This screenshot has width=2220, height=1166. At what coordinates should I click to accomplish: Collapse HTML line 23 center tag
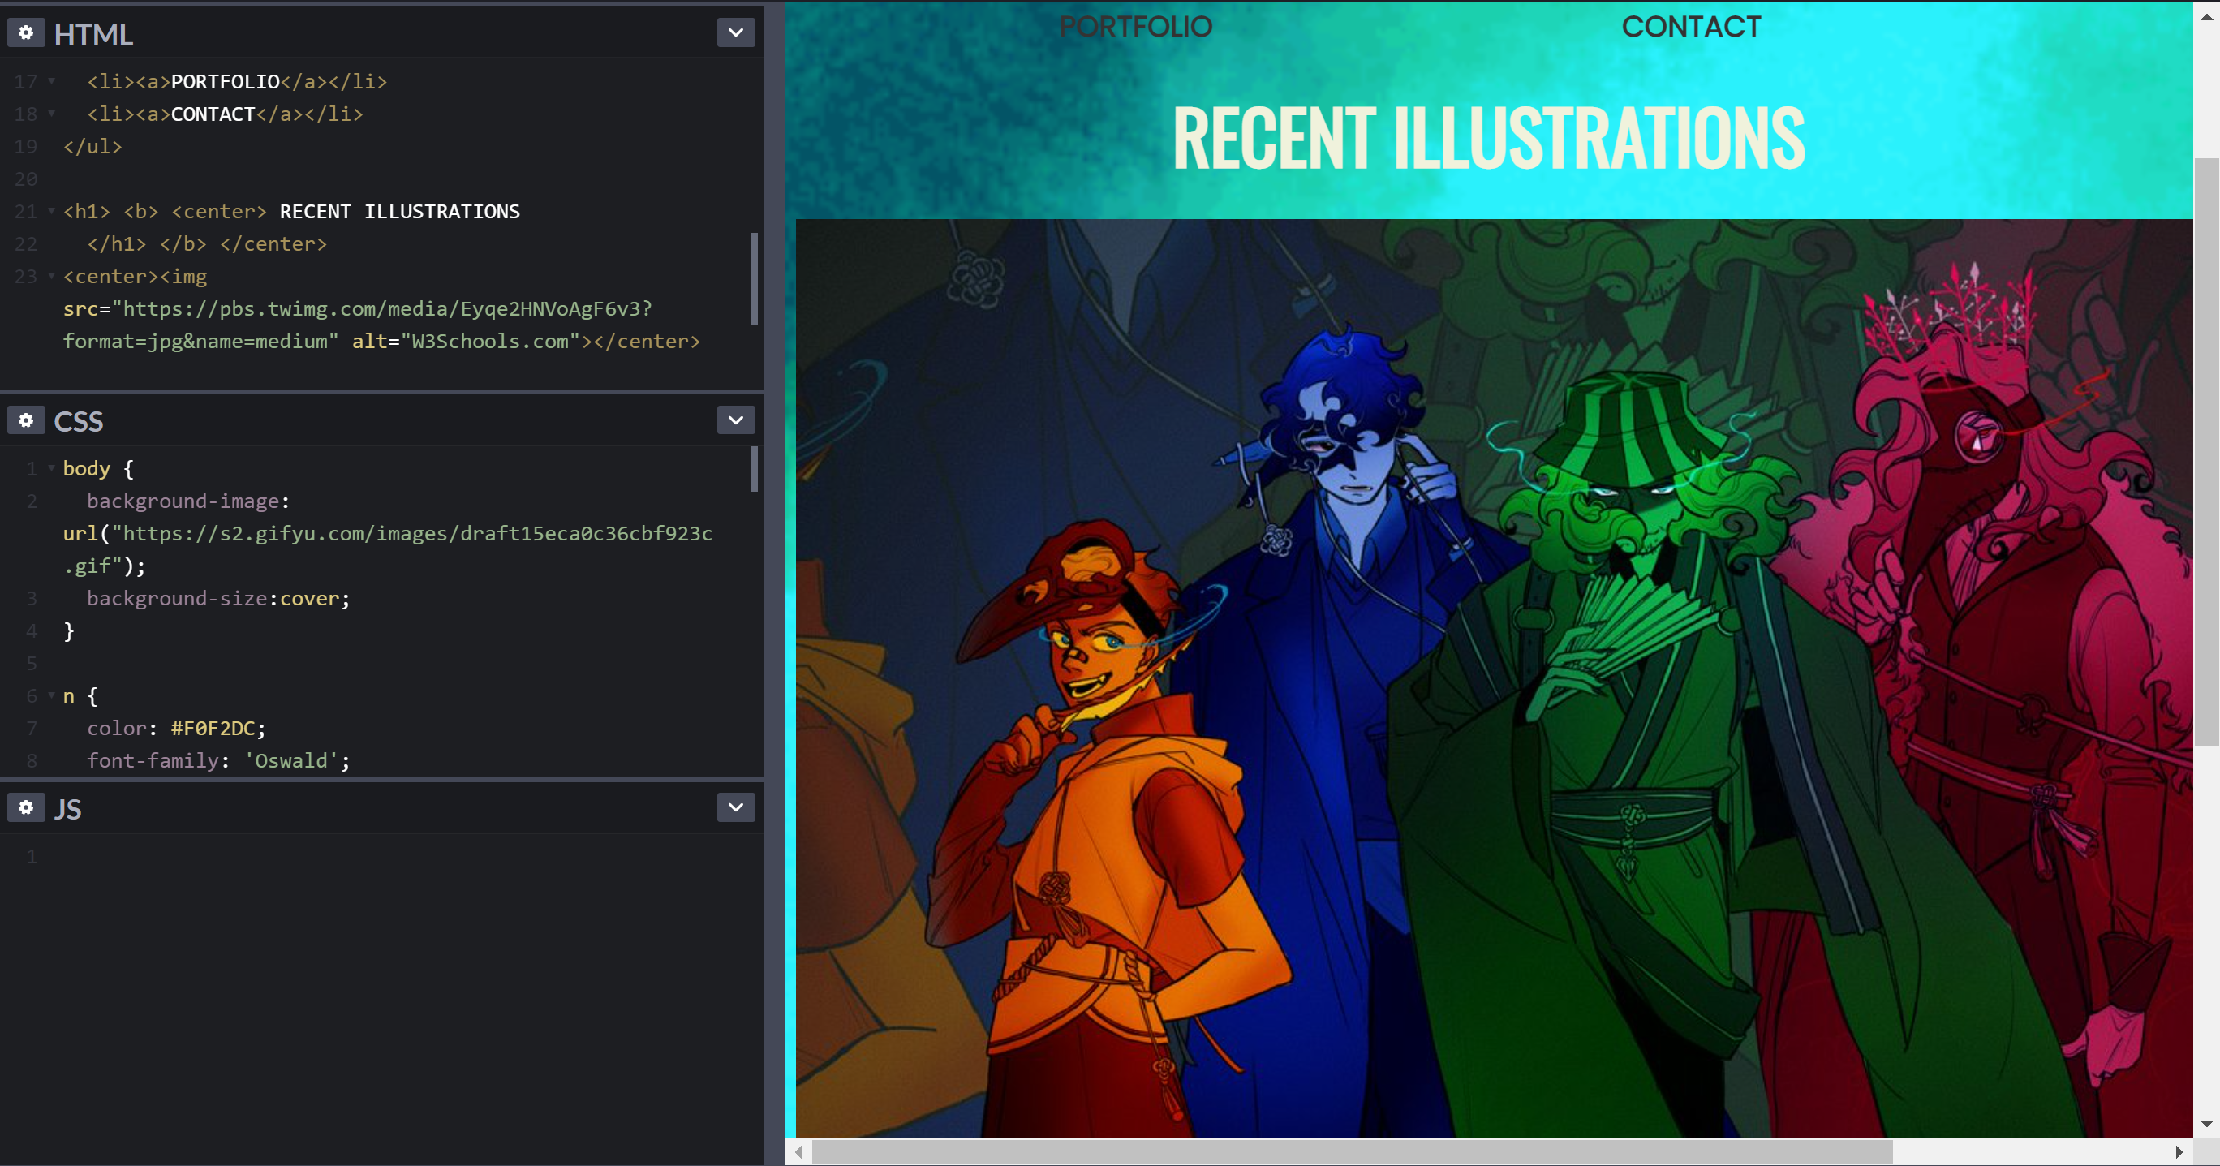click(x=52, y=276)
